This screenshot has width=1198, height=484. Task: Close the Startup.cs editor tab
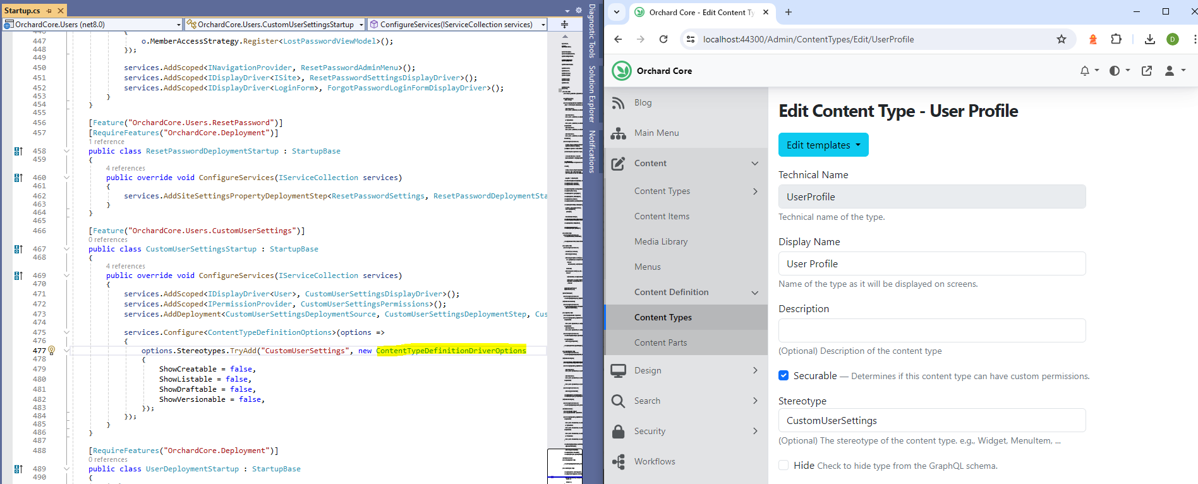61,11
